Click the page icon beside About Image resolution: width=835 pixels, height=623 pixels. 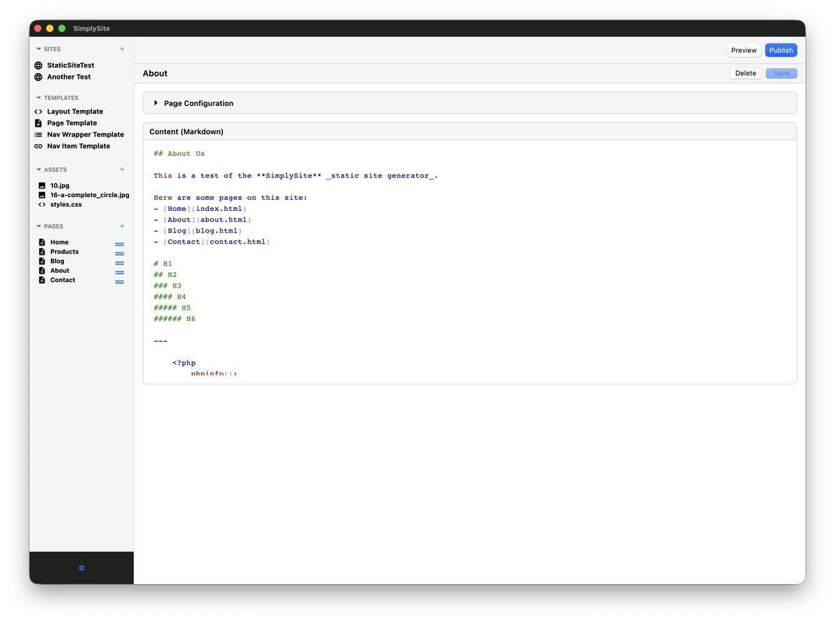click(42, 271)
